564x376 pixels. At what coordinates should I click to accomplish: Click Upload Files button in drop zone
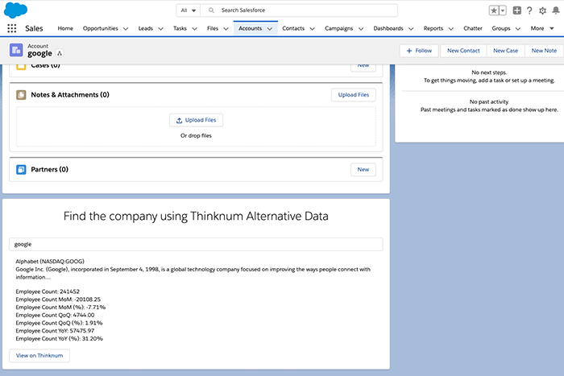(x=197, y=120)
